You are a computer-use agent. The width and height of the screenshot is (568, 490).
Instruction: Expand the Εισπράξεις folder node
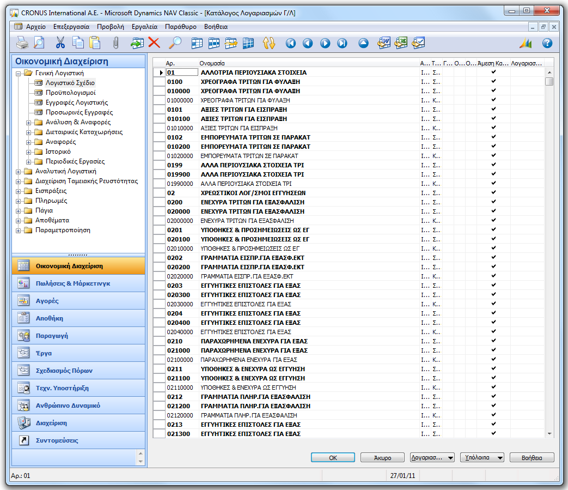tap(19, 191)
